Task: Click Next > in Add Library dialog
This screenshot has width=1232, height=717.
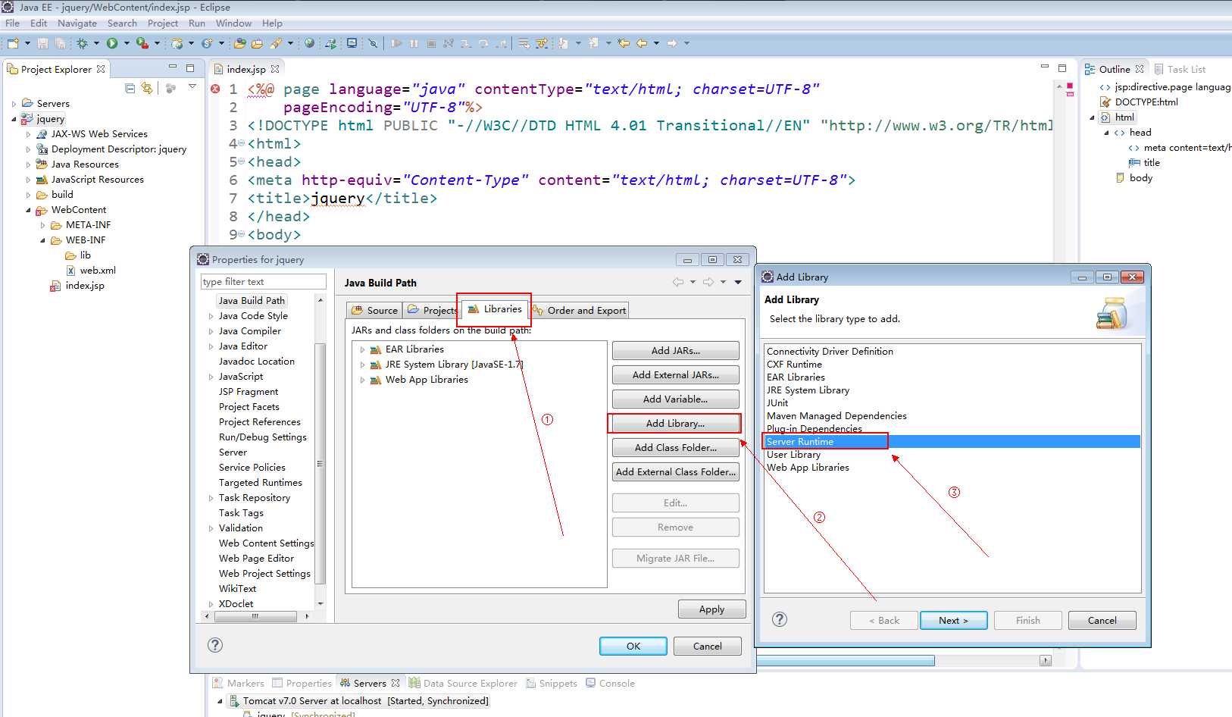Action: [953, 620]
